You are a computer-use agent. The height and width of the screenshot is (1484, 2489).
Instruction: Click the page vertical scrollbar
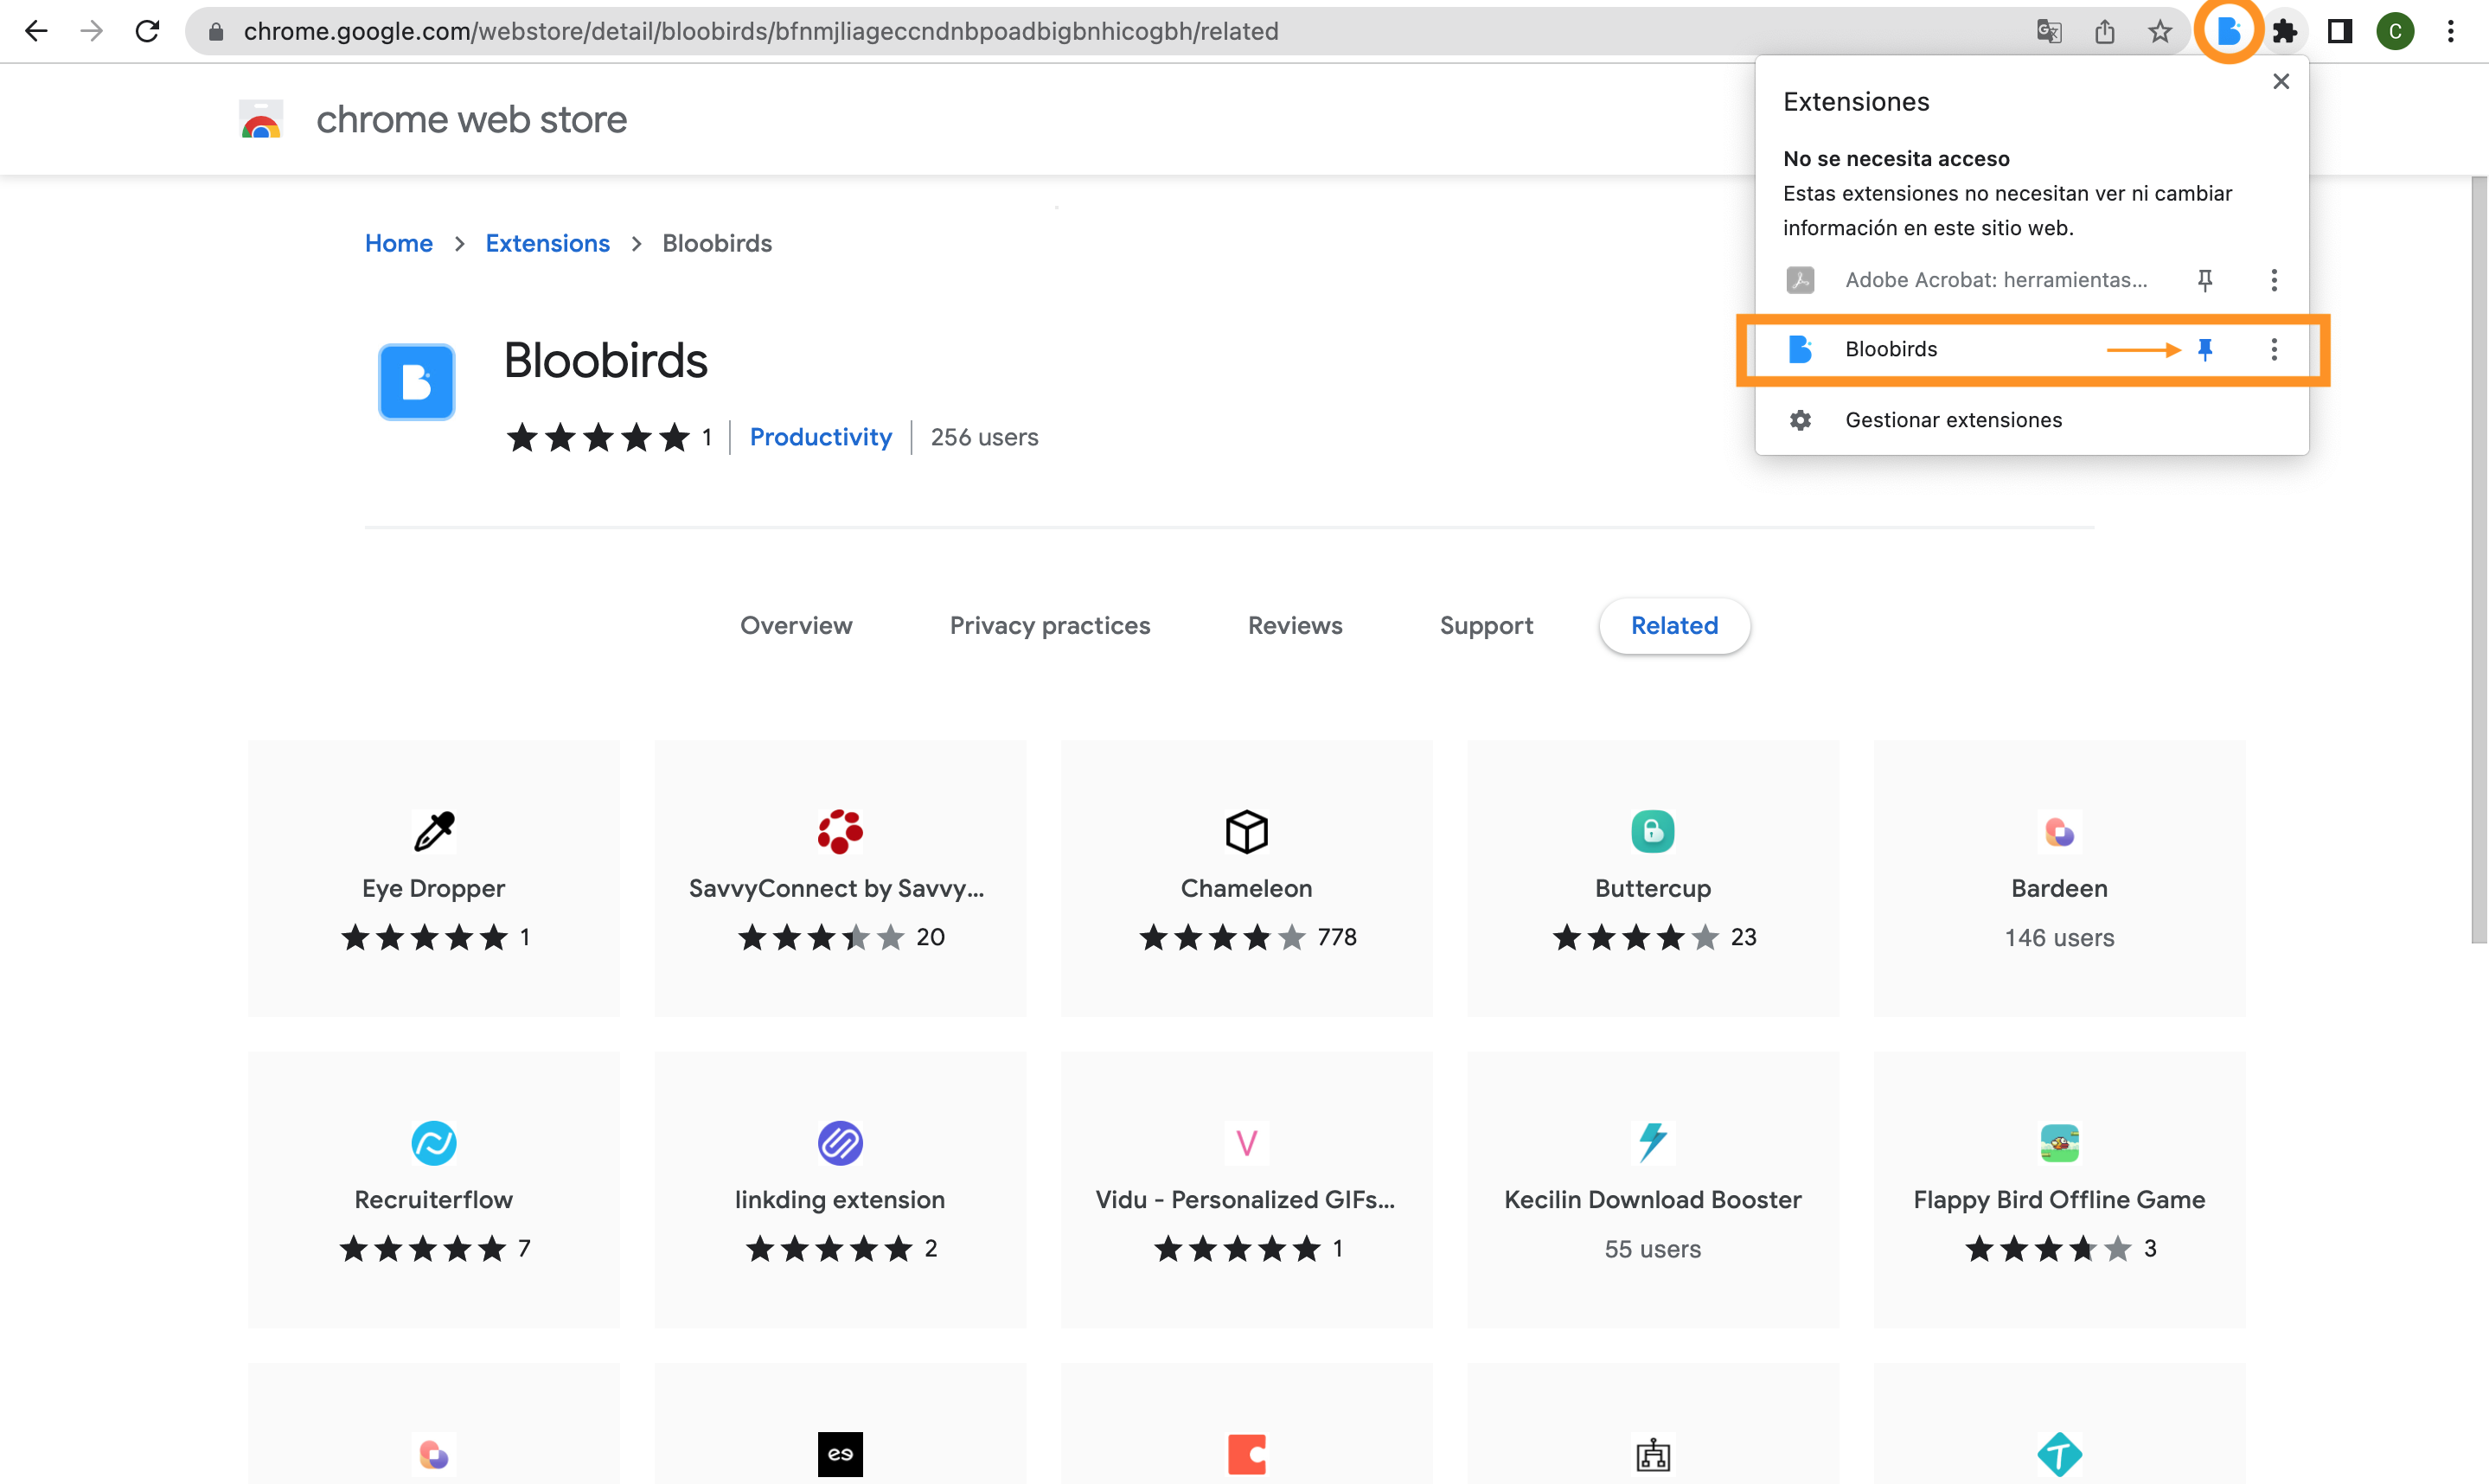click(x=2479, y=560)
